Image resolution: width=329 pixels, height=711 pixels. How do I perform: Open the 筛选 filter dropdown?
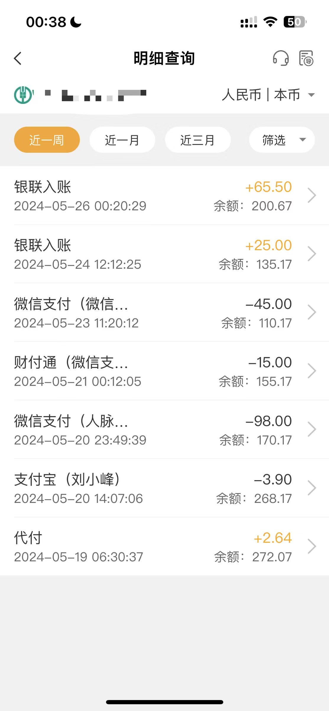click(282, 140)
